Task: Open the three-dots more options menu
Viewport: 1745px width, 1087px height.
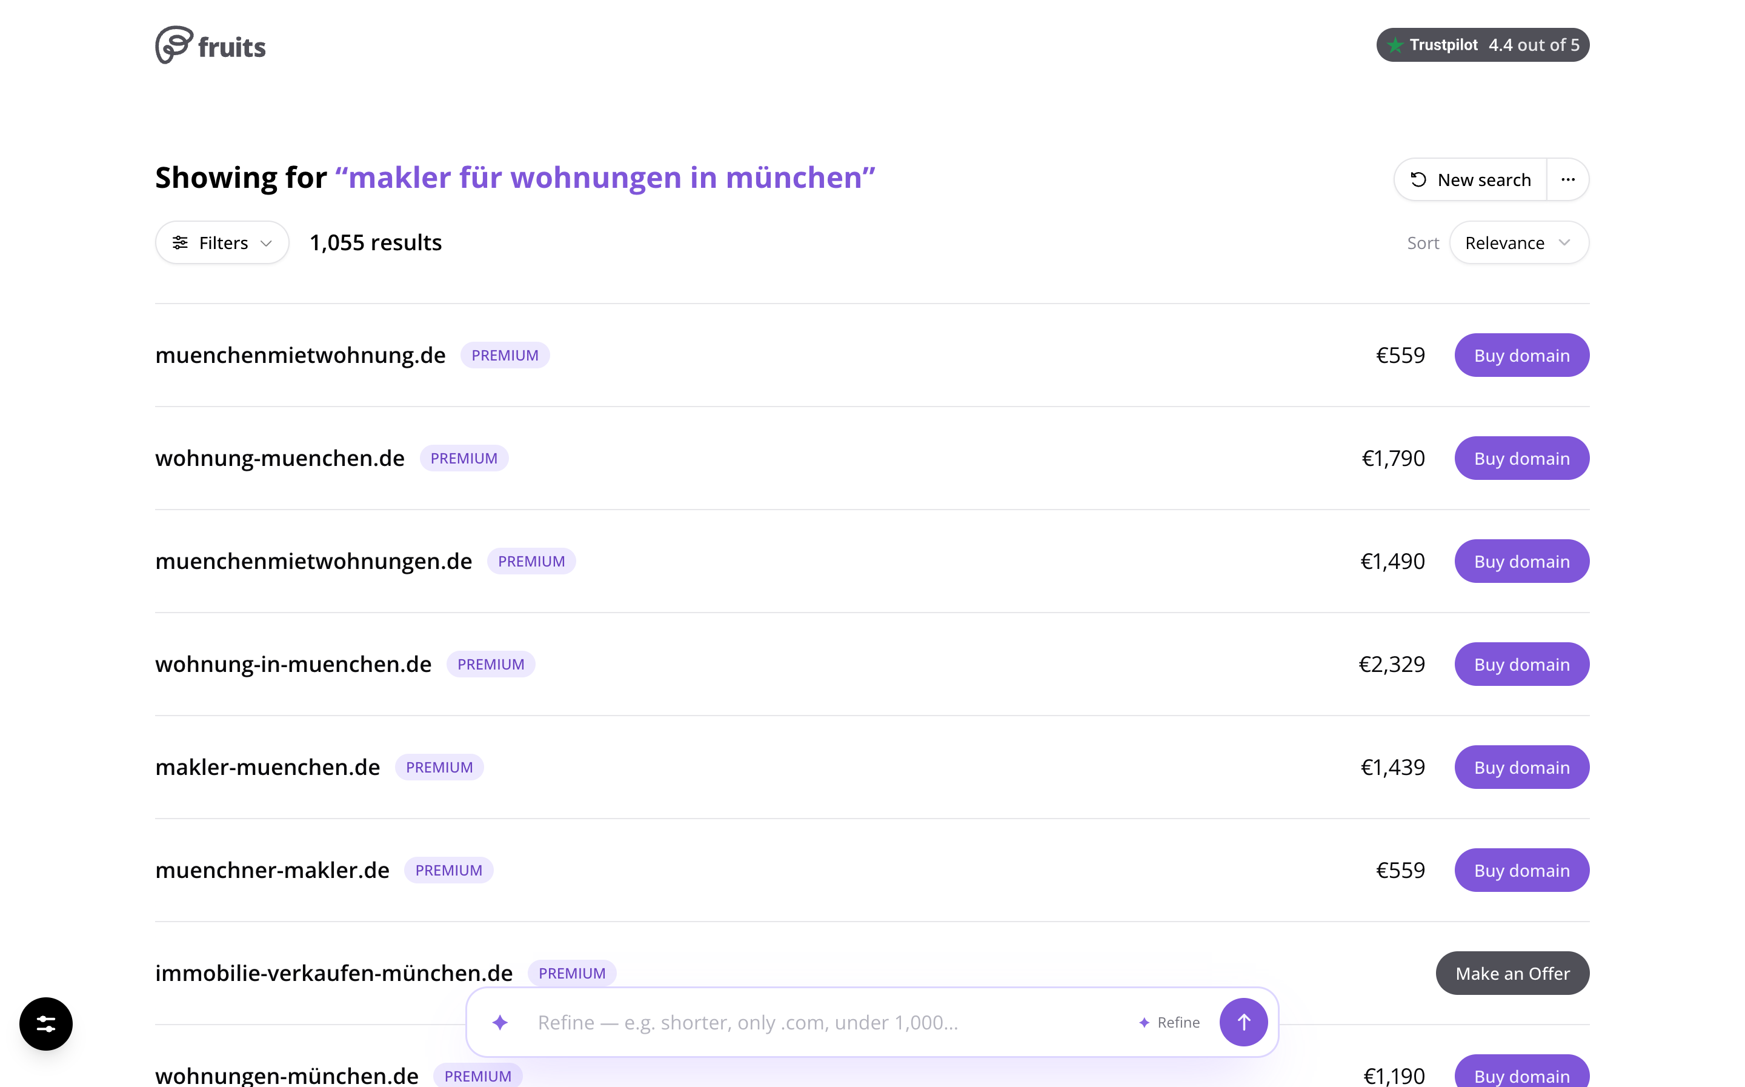Action: 1567,180
